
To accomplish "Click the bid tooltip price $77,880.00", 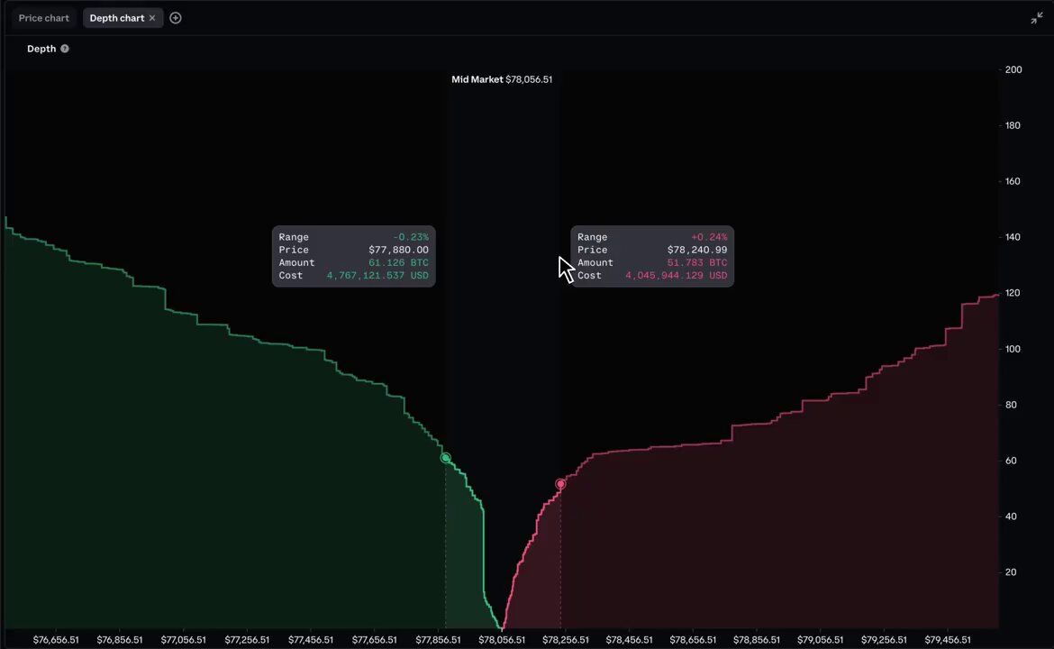I will [x=398, y=250].
